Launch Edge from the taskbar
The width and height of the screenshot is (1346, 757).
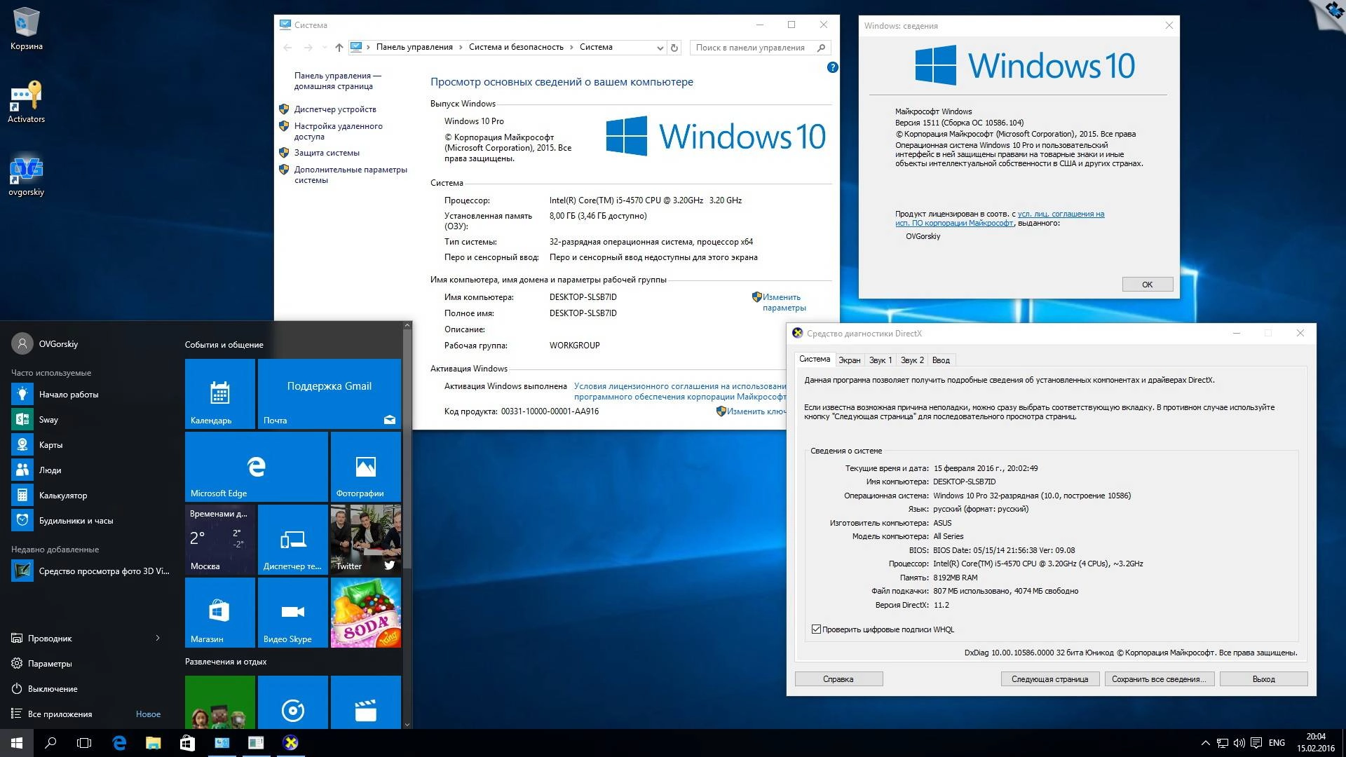(119, 743)
